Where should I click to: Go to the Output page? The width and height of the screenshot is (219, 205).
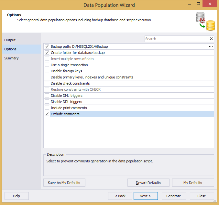coord(21,40)
